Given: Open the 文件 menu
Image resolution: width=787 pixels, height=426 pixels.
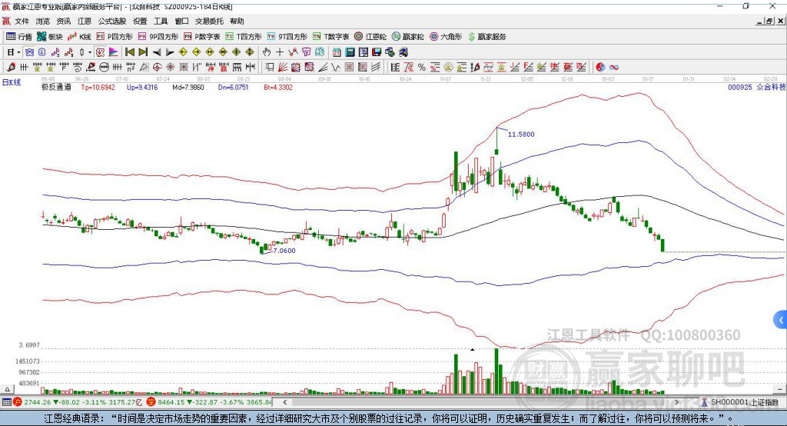Looking at the screenshot, I should click(x=22, y=21).
